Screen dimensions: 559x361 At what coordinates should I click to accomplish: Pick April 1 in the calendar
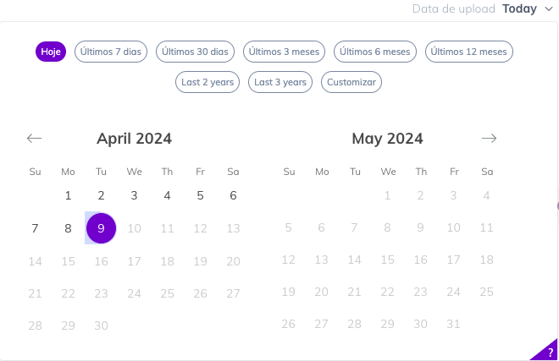point(68,195)
